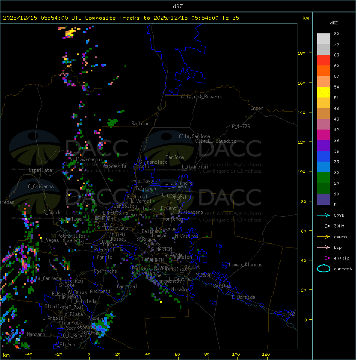
Task: Click the 'Villavicencio' map label
Action: pos(86,159)
